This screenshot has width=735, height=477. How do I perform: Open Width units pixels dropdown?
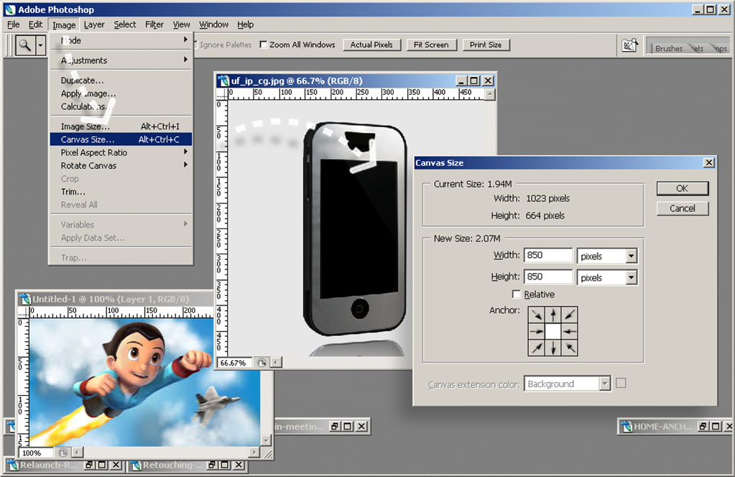[632, 256]
